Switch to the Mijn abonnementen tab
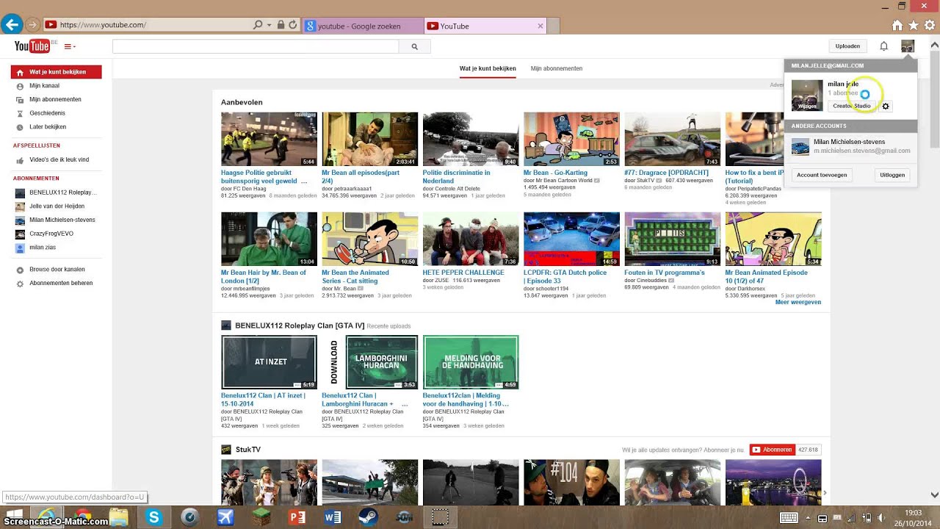This screenshot has width=940, height=529. [x=557, y=68]
